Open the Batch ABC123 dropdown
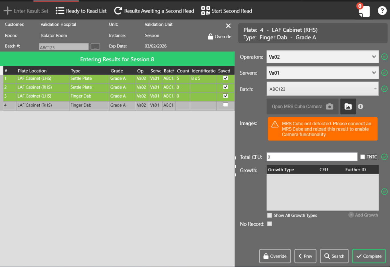Image resolution: width=390 pixels, height=267 pixels. click(322, 89)
